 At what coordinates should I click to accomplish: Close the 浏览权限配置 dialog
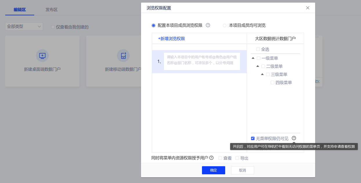pos(308,8)
